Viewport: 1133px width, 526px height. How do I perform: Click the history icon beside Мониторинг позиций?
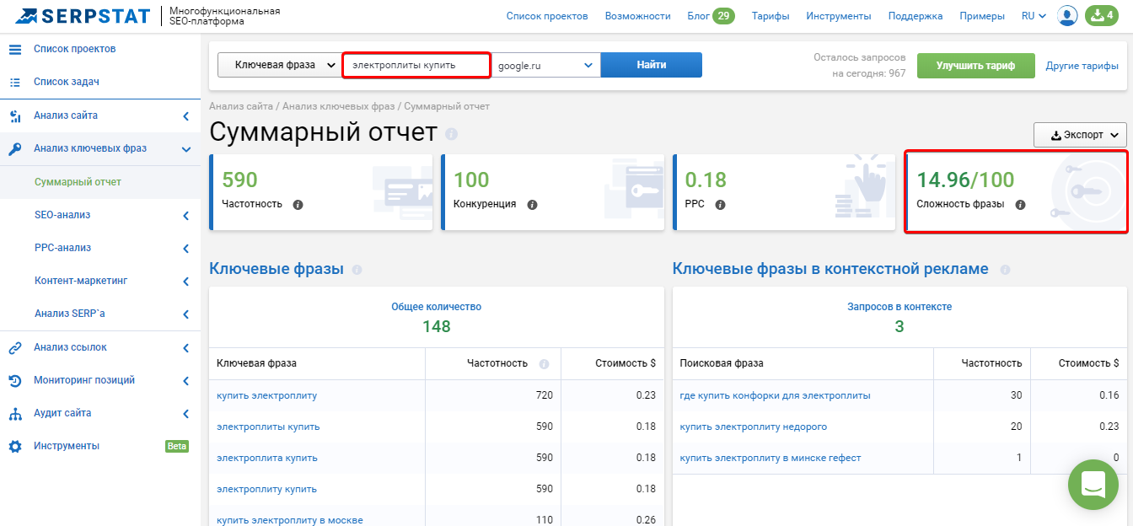14,380
